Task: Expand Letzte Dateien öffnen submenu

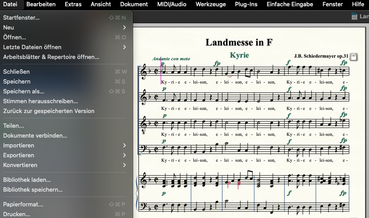Action: coord(65,47)
